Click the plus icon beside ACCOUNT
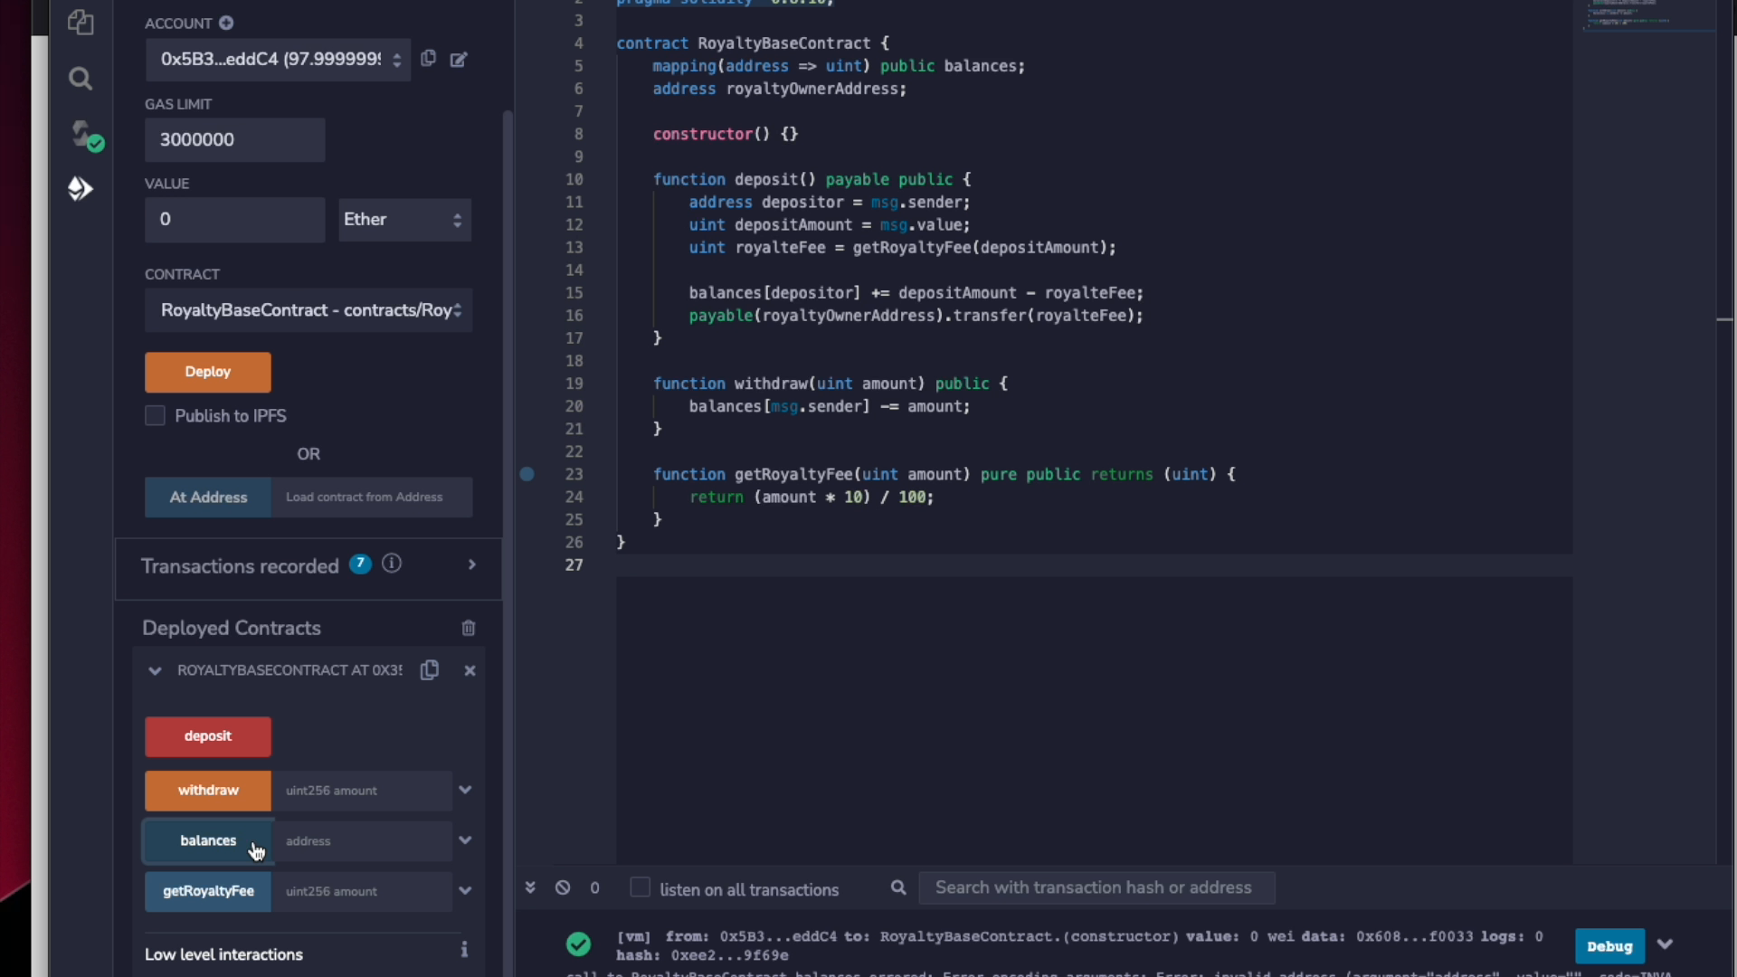Screen dimensions: 1737x977 click(x=226, y=23)
